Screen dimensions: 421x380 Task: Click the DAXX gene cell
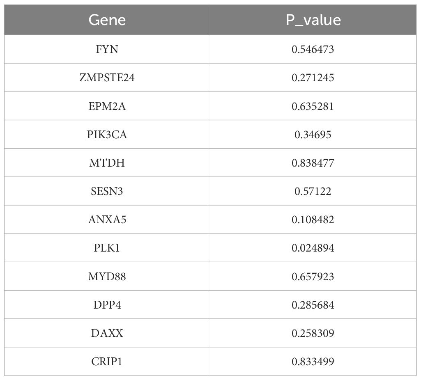point(107,333)
